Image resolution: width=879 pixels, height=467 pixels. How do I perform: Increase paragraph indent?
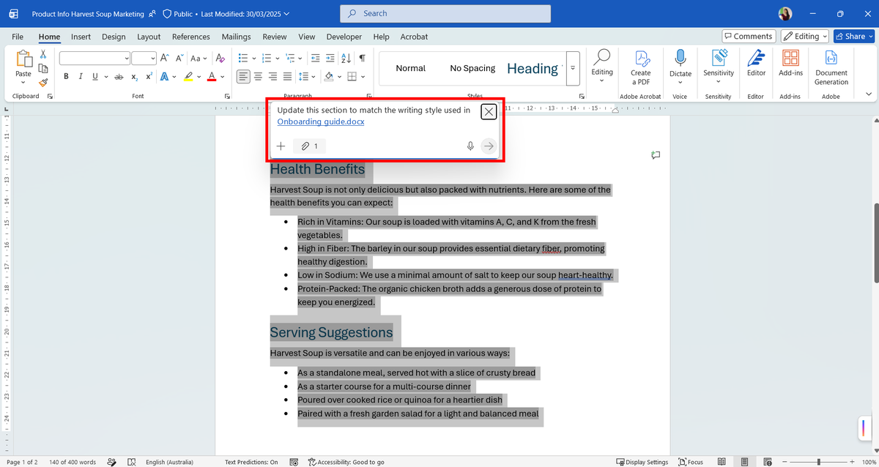point(330,58)
